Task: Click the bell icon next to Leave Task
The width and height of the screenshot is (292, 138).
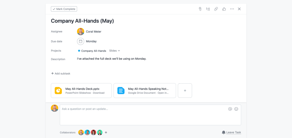Action: (x=224, y=132)
